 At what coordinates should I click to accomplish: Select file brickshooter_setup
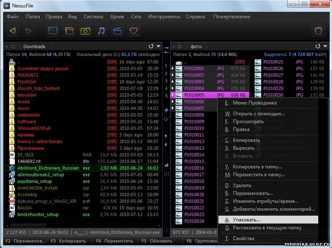click(84, 214)
